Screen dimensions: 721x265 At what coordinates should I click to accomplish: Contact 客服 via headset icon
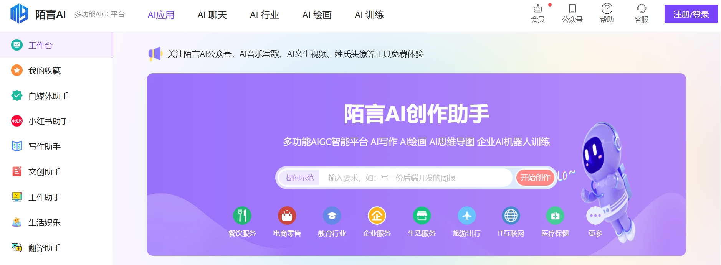click(x=641, y=9)
